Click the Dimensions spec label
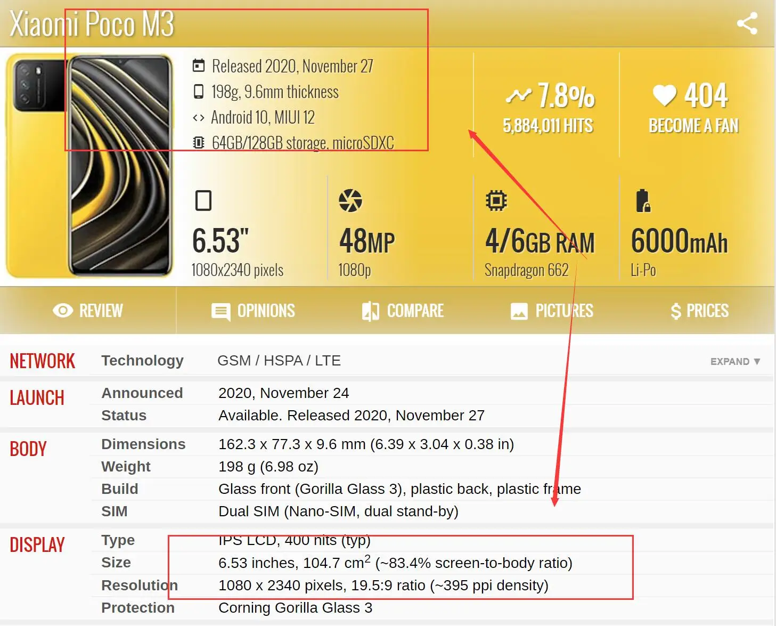 coord(143,444)
